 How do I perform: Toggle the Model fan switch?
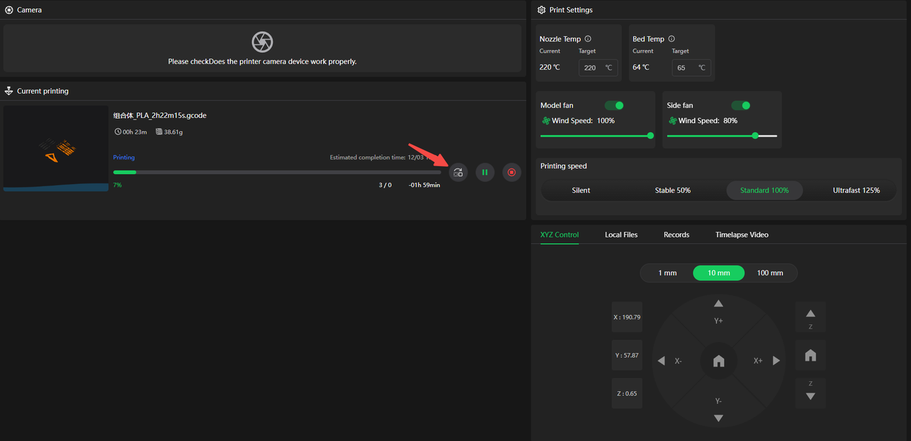point(614,105)
